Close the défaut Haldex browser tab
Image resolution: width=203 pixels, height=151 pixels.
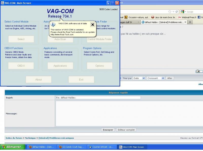(x=185, y=22)
